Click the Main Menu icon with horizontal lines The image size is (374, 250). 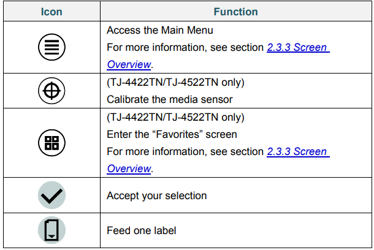pos(52,47)
